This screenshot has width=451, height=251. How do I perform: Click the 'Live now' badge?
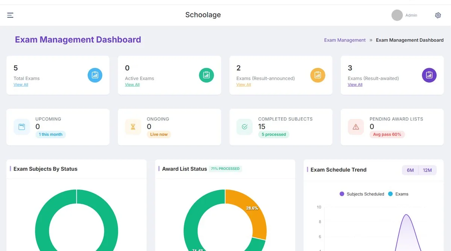[159, 135]
